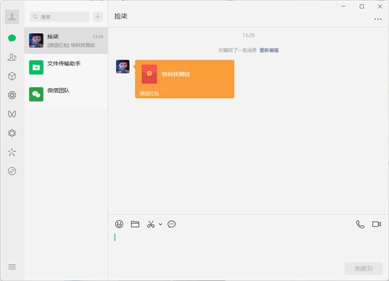Open the Channels butterfly icon
The image size is (389, 281).
click(12, 114)
